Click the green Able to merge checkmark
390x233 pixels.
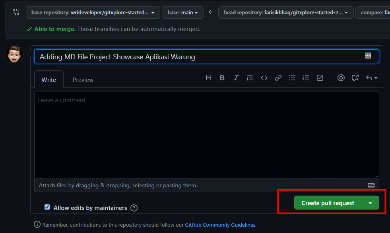pyautogui.click(x=29, y=29)
